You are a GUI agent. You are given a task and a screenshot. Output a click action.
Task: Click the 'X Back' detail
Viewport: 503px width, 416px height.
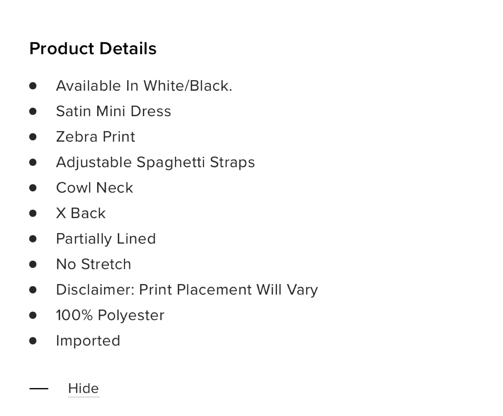[x=81, y=213]
